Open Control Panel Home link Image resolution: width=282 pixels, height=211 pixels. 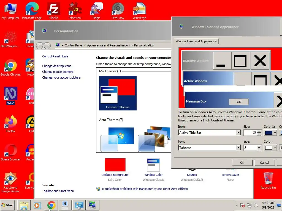click(x=55, y=56)
